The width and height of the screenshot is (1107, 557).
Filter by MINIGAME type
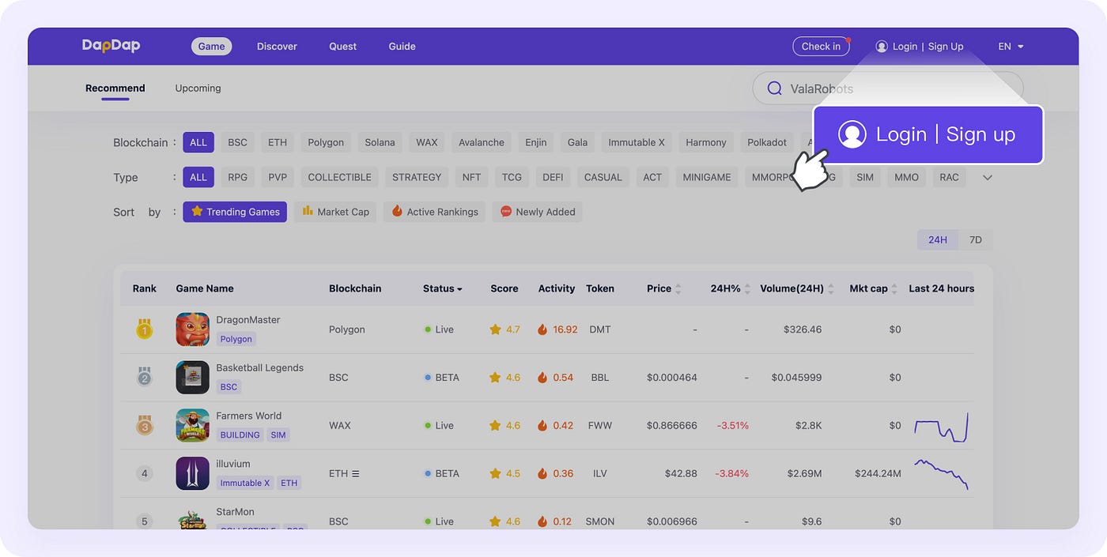pos(707,177)
